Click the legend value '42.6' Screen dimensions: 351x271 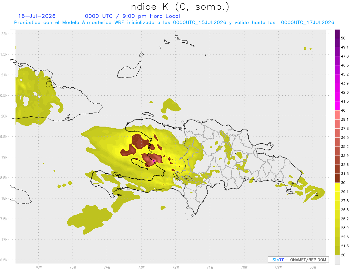tap(345, 92)
